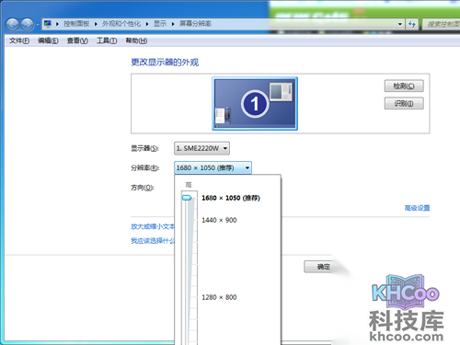Screen dimensions: 460x345
Task: Open the 高级设置 advanced settings link
Action: (417, 208)
